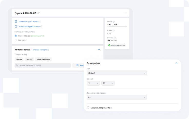Click help icon beside Социальная реклама
This screenshot has width=189, height=119.
[111, 108]
